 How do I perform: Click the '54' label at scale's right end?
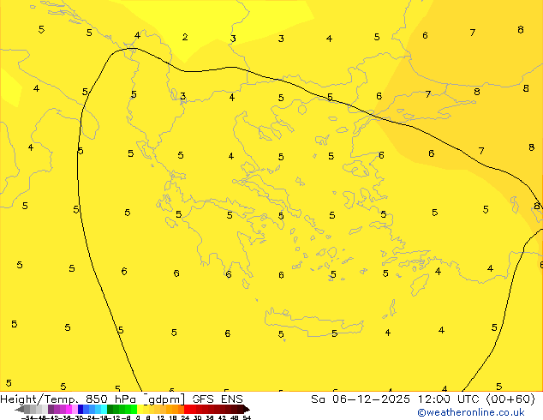coord(247,417)
